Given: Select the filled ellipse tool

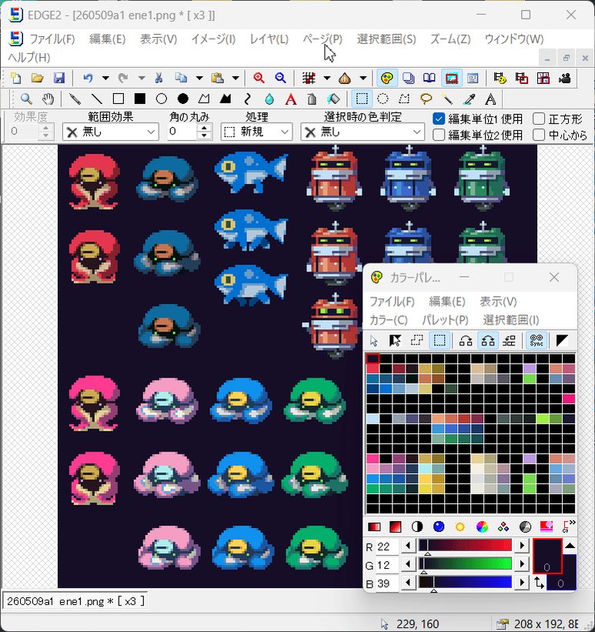Looking at the screenshot, I should click(183, 99).
